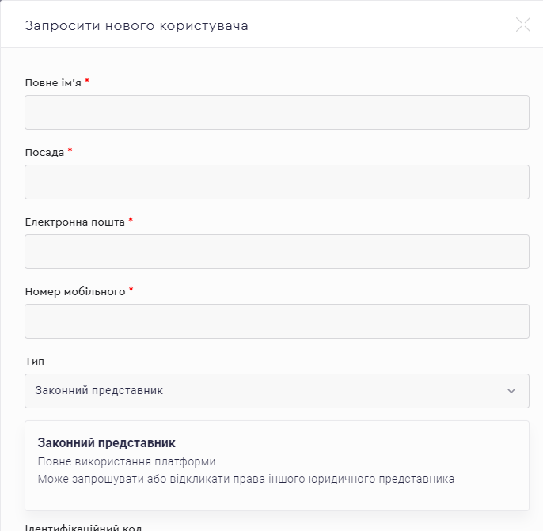Click the Повне ім'я field label

pyautogui.click(x=53, y=83)
